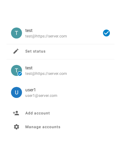Click the add-person icon for Add account
121x159 pixels.
tap(16, 113)
